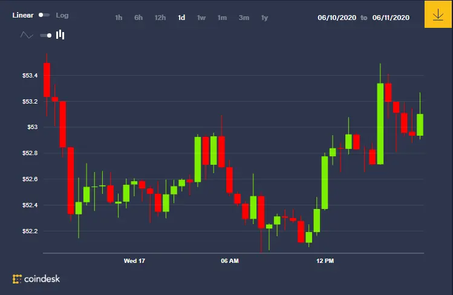The image size is (453, 295).
Task: Click the 06 AM time axis label
Action: pos(230,260)
